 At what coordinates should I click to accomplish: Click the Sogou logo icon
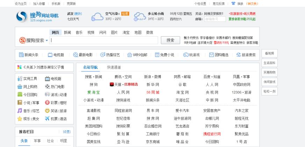point(22,16)
